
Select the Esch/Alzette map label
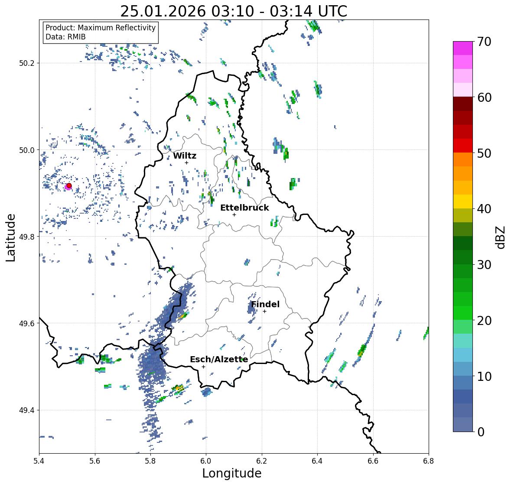click(x=219, y=359)
